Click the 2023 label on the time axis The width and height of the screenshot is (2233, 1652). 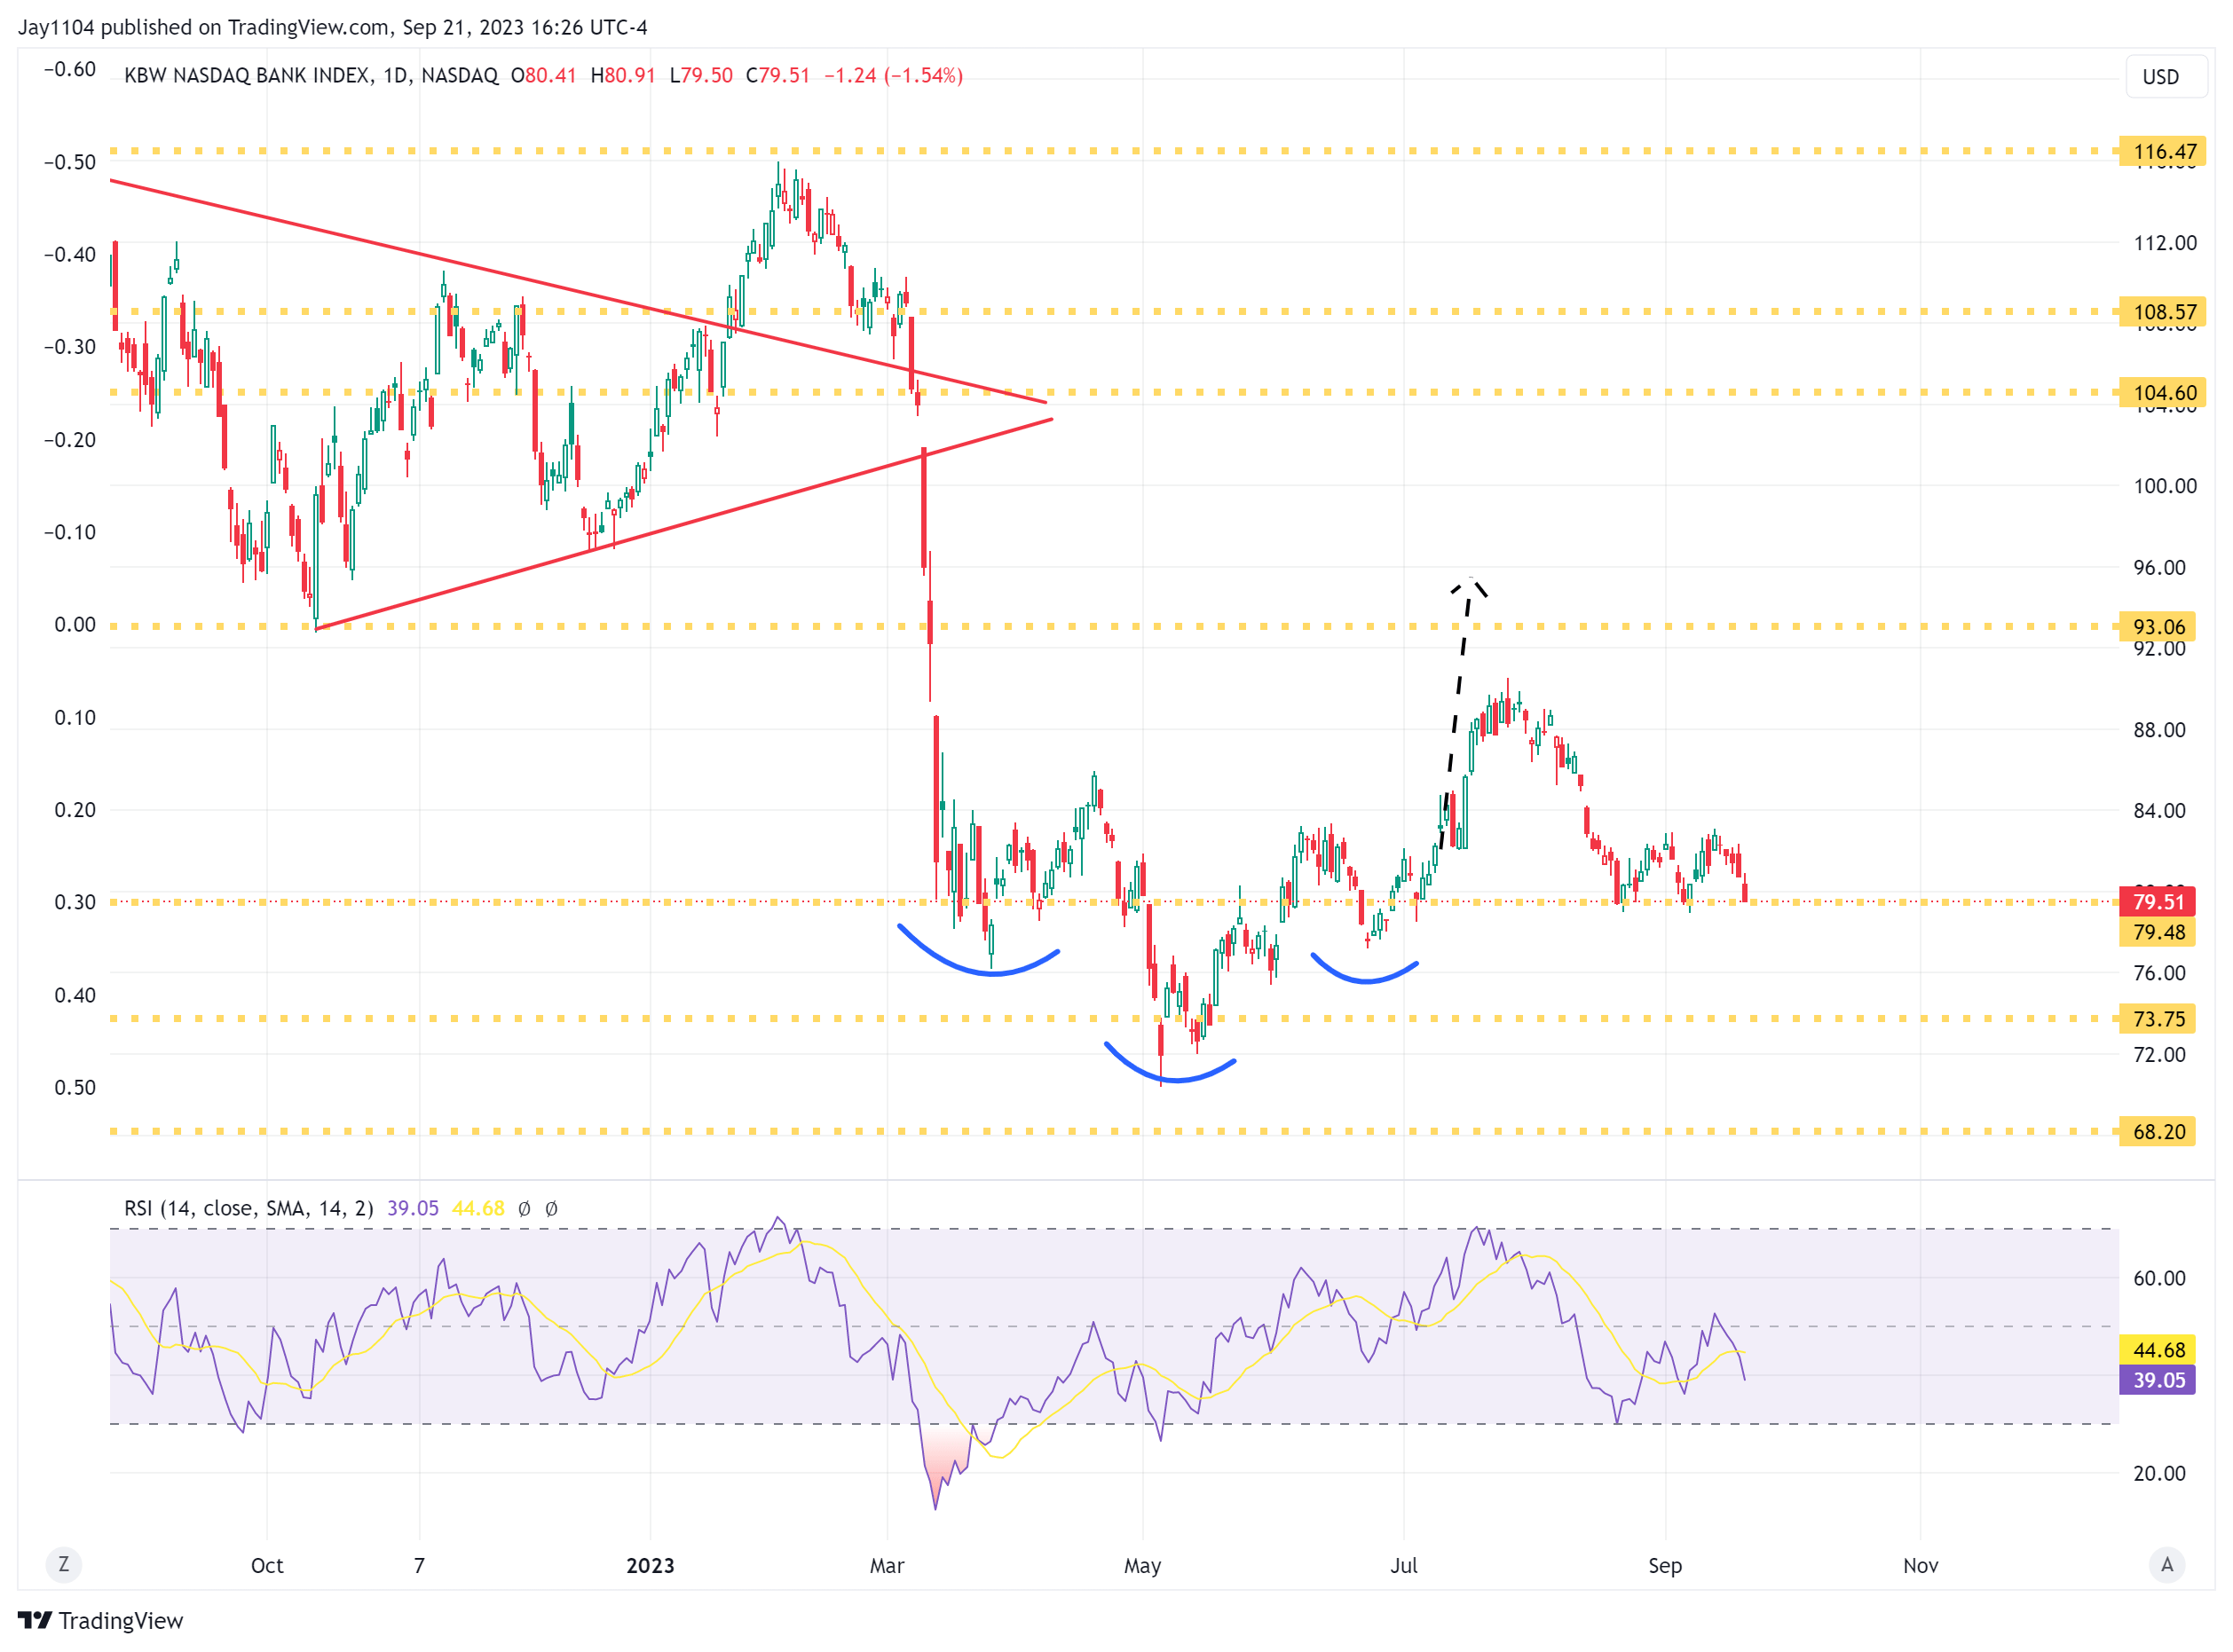pos(651,1566)
